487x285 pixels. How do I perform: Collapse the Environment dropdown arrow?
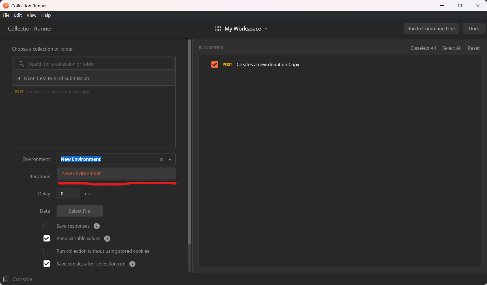point(170,159)
